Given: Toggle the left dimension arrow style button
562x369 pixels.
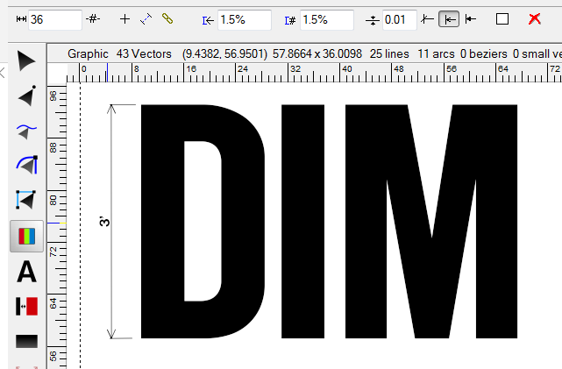Looking at the screenshot, I should pyautogui.click(x=427, y=18).
